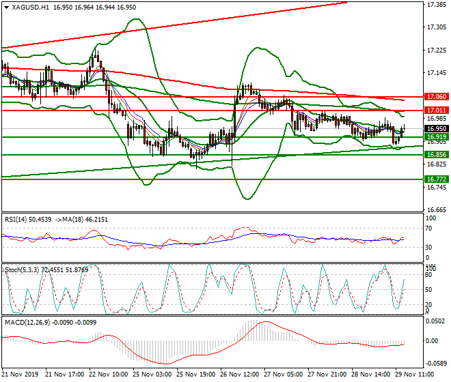The image size is (451, 382).
Task: Select the 27 Nov 21:00 time axis label
Action: point(327,374)
